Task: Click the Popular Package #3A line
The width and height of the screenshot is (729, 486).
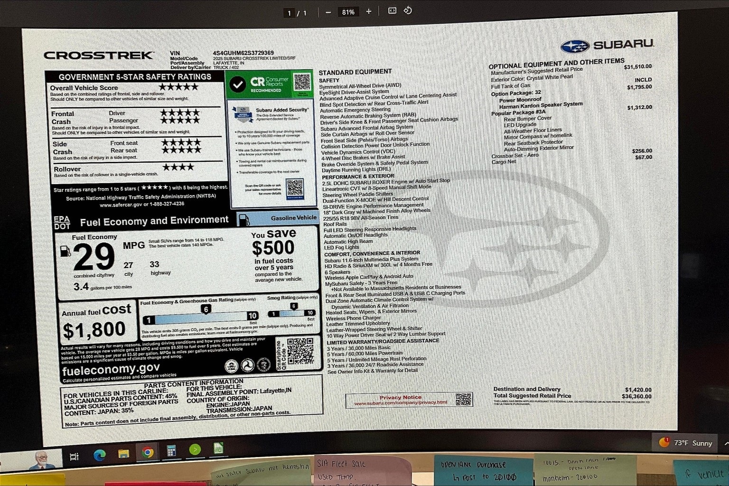Action: (x=518, y=113)
